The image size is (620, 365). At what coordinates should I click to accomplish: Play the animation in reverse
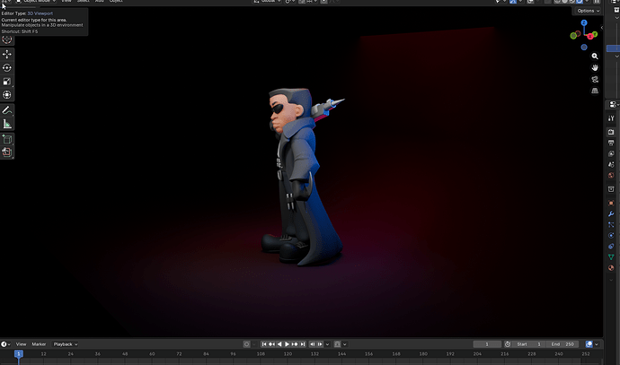[279, 344]
